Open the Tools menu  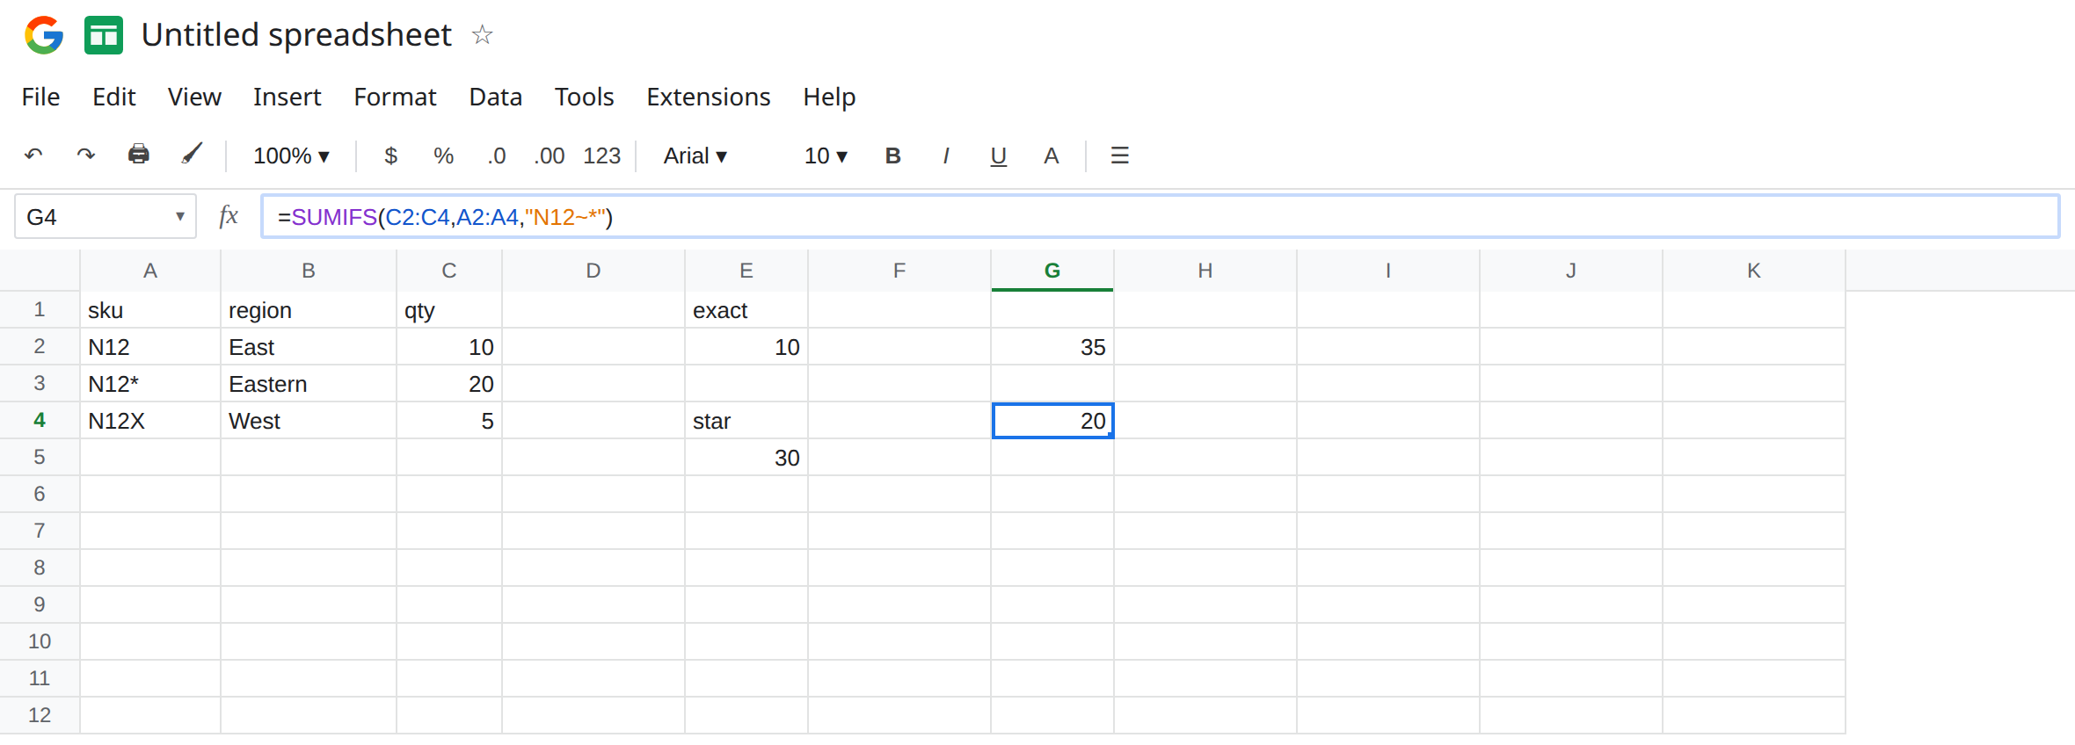(x=584, y=97)
